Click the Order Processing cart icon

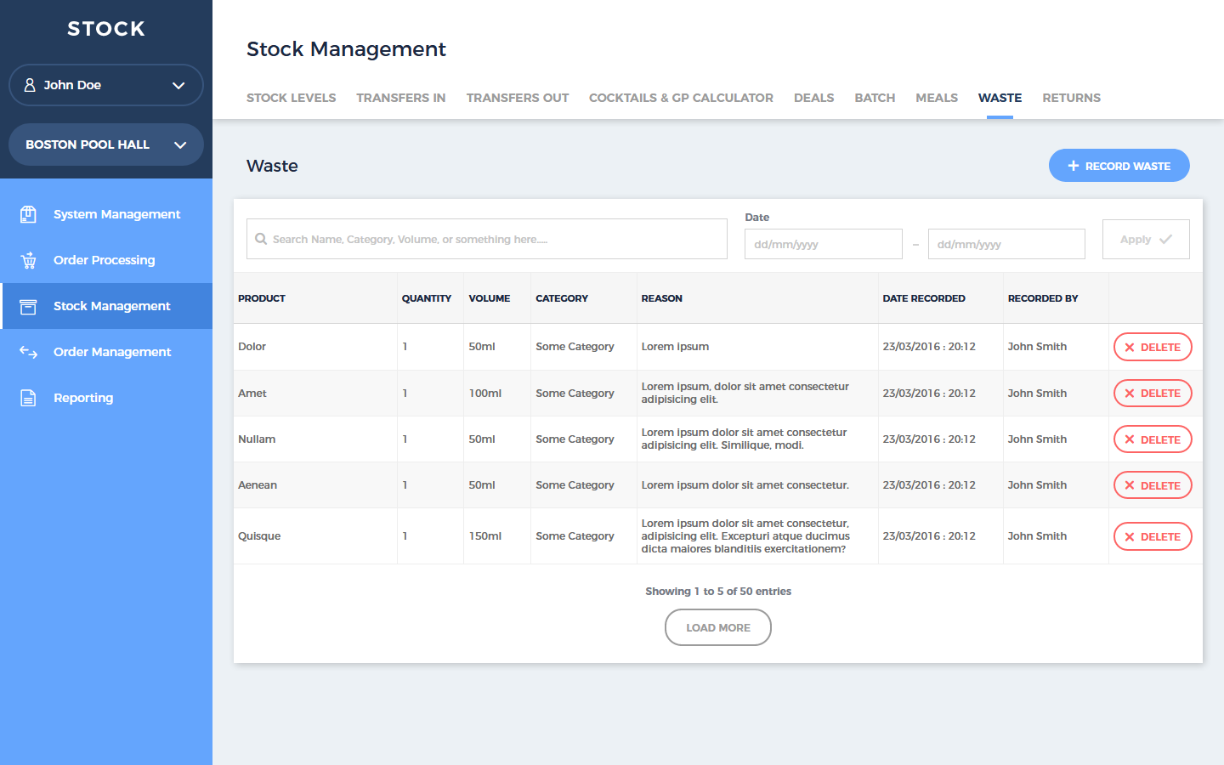[x=28, y=260]
